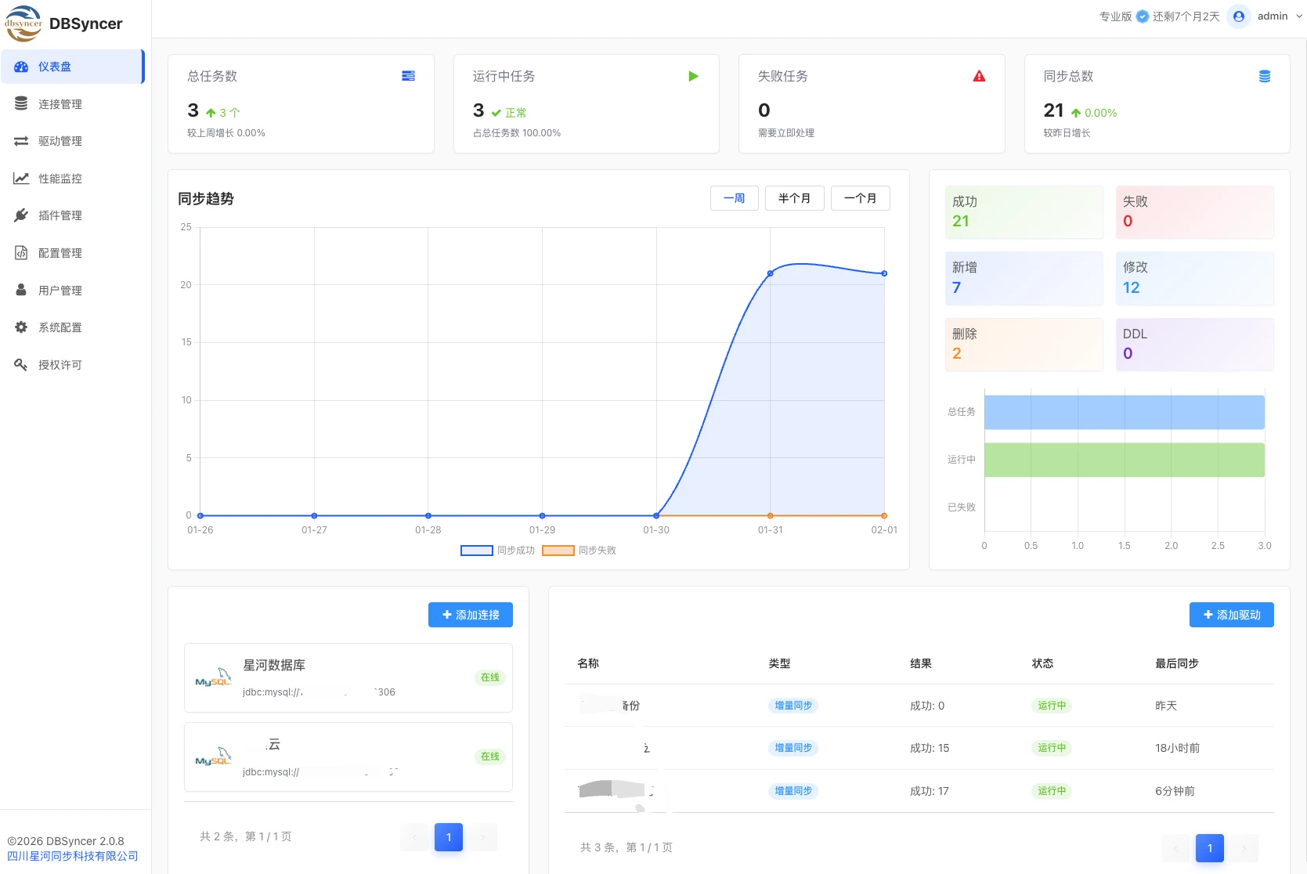Open 仪表盘 menu item

(72, 67)
